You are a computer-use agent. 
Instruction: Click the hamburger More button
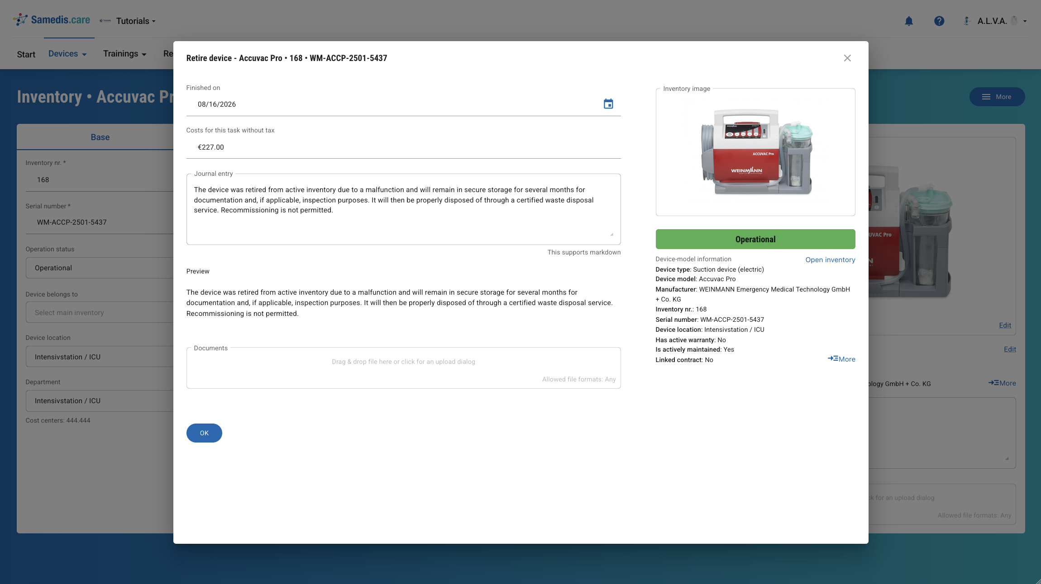coord(997,97)
